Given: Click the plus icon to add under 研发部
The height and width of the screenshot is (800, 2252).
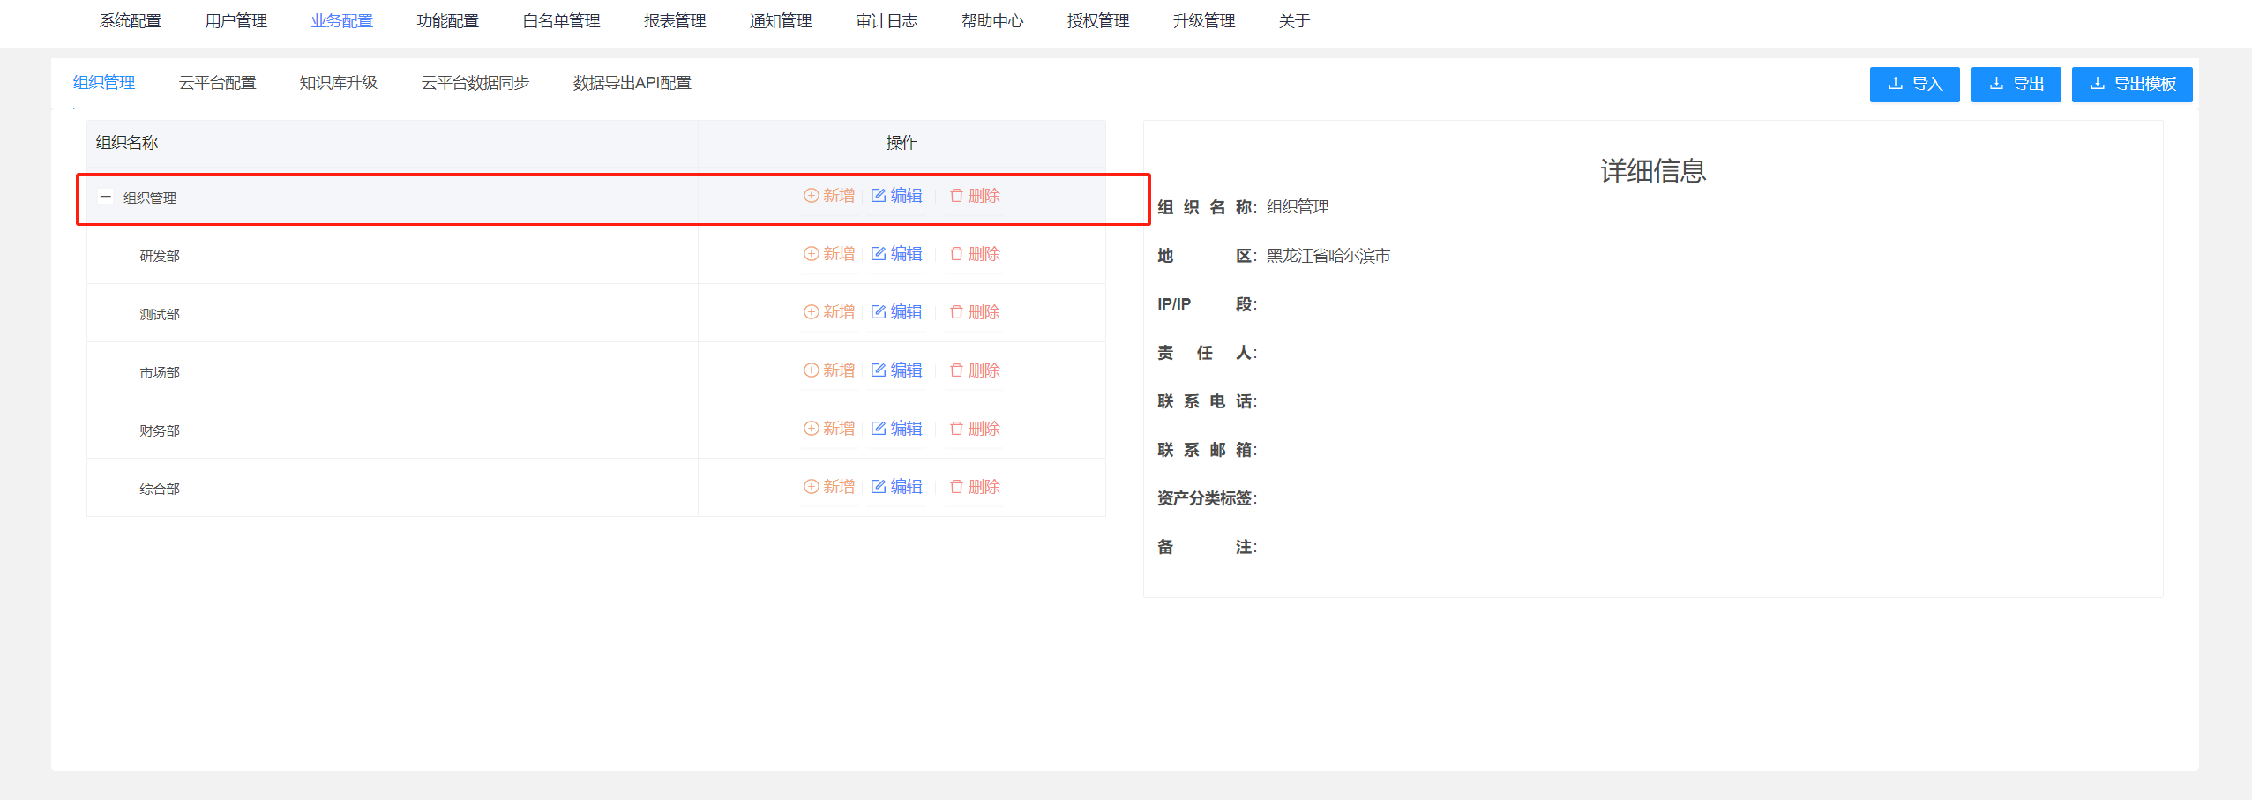Looking at the screenshot, I should [811, 254].
